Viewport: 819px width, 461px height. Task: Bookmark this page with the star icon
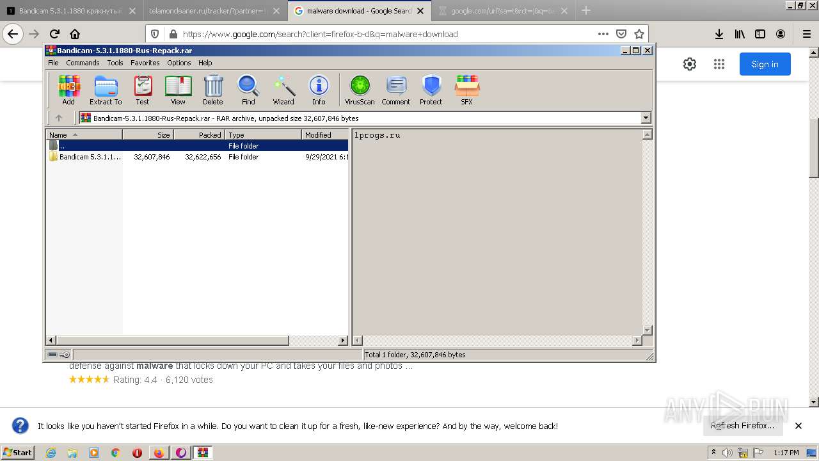click(x=639, y=34)
